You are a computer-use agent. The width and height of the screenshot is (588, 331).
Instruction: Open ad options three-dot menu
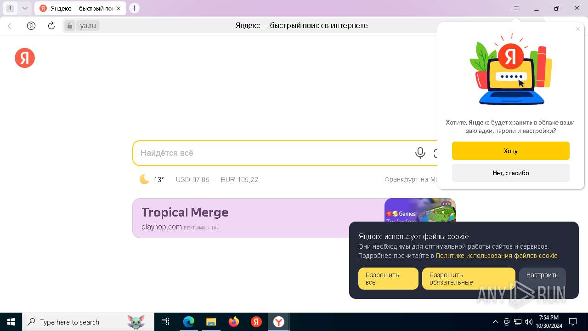pos(446,204)
